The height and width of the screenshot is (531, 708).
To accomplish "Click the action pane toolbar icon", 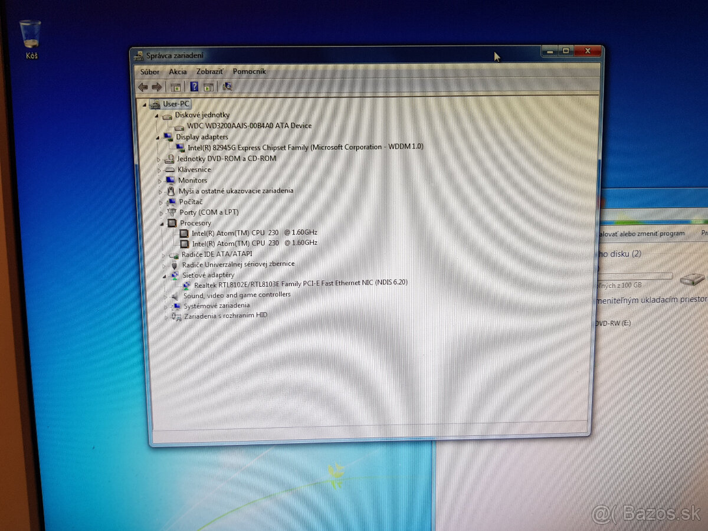I will coord(208,87).
